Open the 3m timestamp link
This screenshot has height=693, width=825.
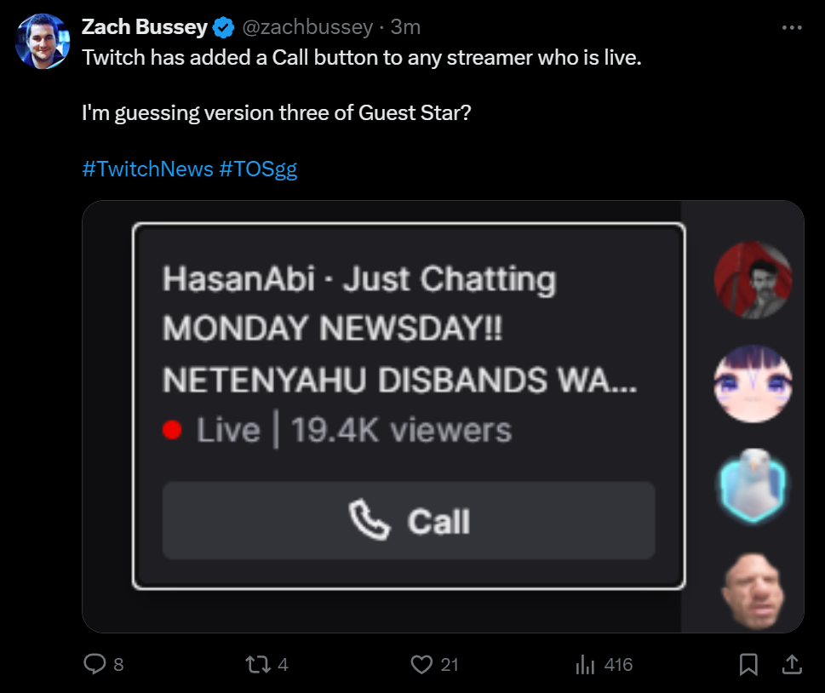tap(405, 27)
